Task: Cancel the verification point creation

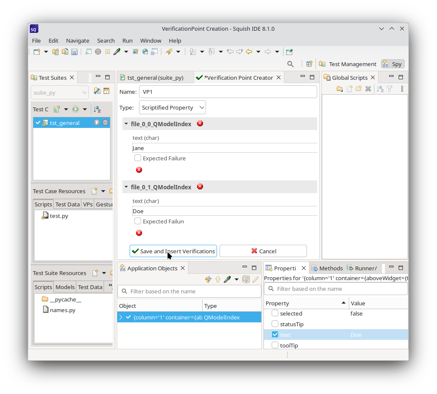Action: (263, 251)
